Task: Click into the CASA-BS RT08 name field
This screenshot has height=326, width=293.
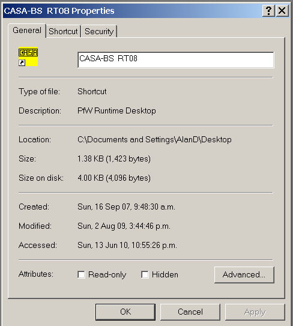Action: coord(176,59)
